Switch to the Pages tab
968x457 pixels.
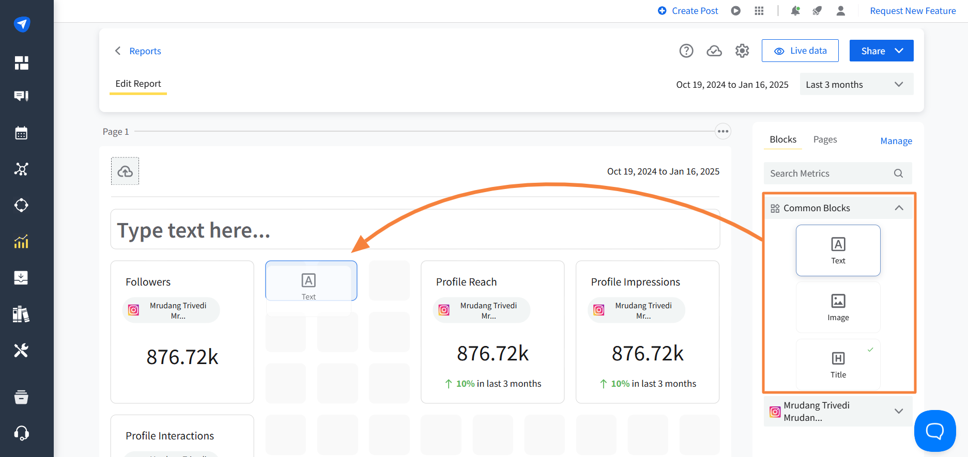click(x=825, y=139)
